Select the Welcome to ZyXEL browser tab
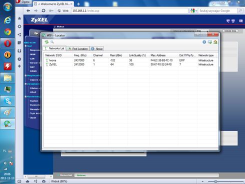 click(53, 4)
